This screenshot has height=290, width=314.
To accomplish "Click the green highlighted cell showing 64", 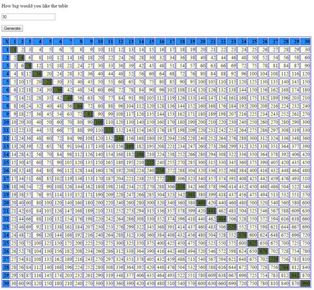I will 78,106.
